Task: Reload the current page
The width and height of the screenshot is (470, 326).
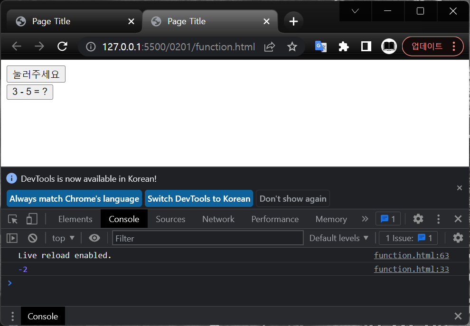Action: tap(62, 47)
